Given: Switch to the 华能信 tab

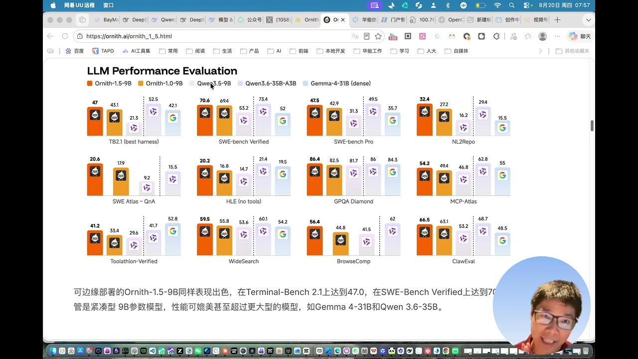Looking at the screenshot, I should (365, 20).
